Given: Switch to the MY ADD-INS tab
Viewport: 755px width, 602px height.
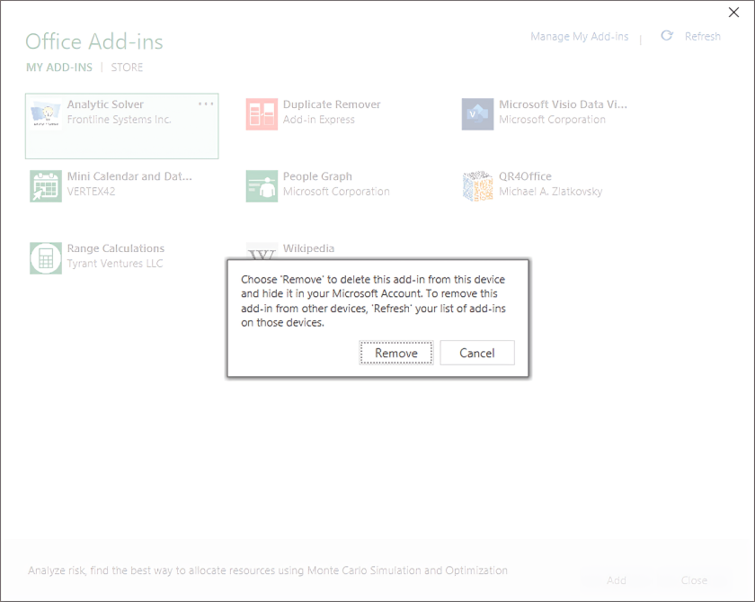Looking at the screenshot, I should tap(59, 67).
